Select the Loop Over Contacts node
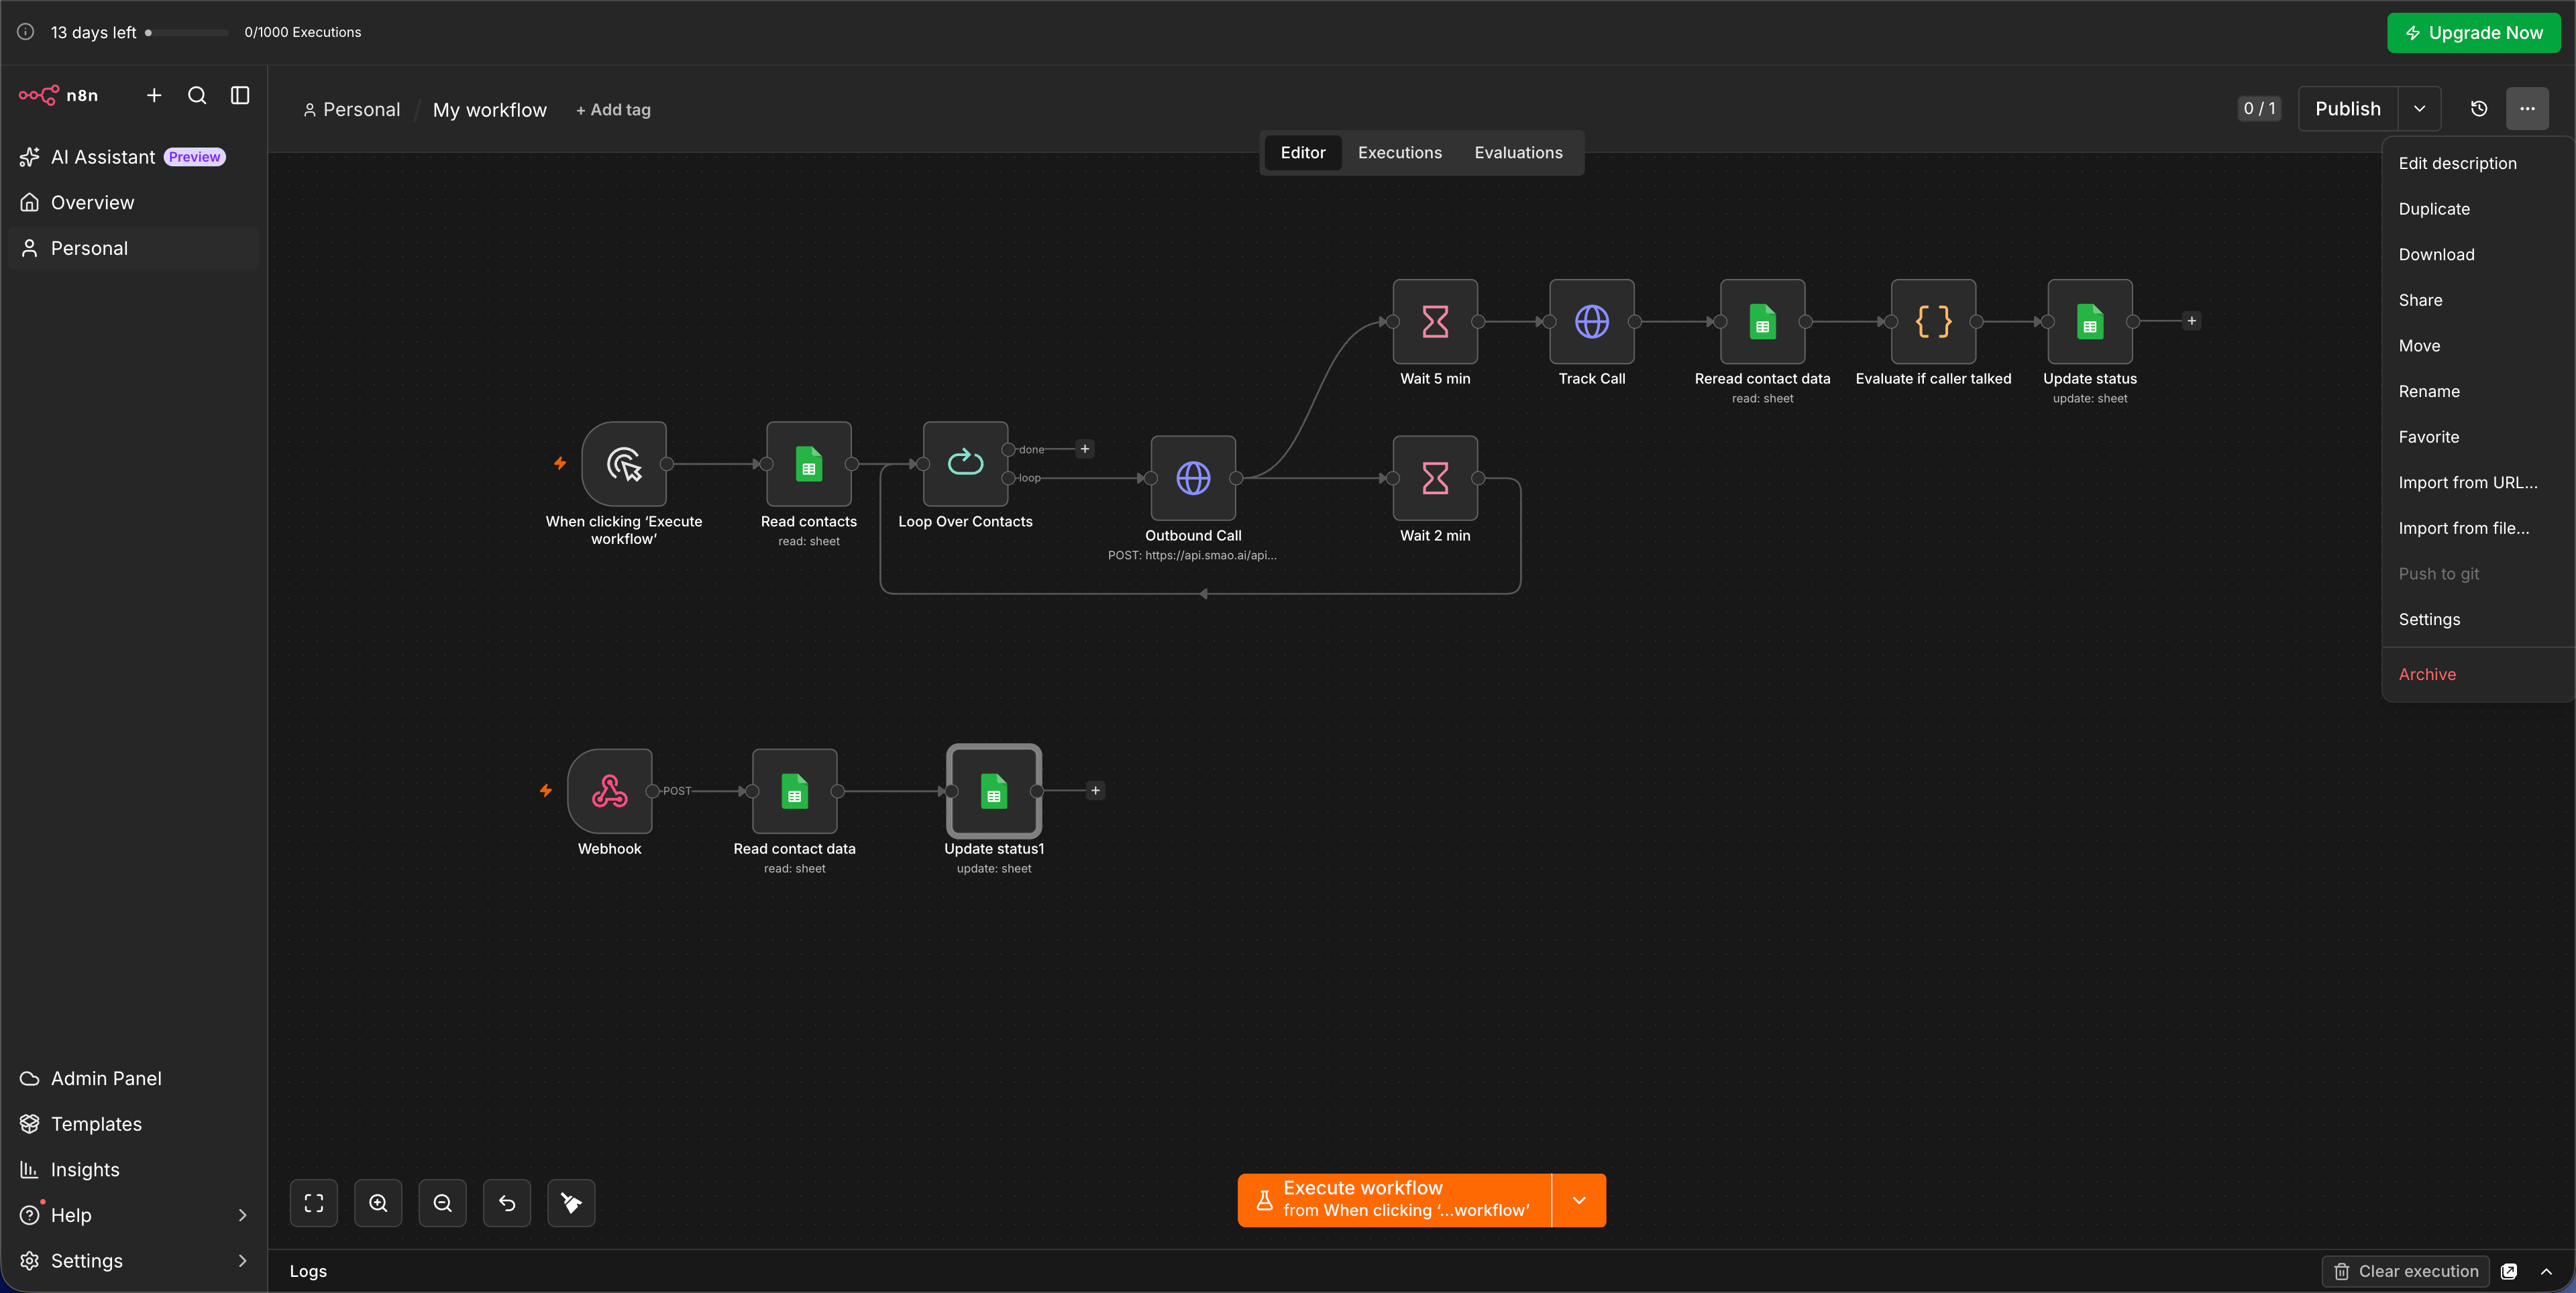This screenshot has width=2576, height=1293. coord(965,464)
